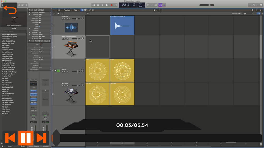
Task: Click the blue horizontal zoom-fit button
Action: 259,13
